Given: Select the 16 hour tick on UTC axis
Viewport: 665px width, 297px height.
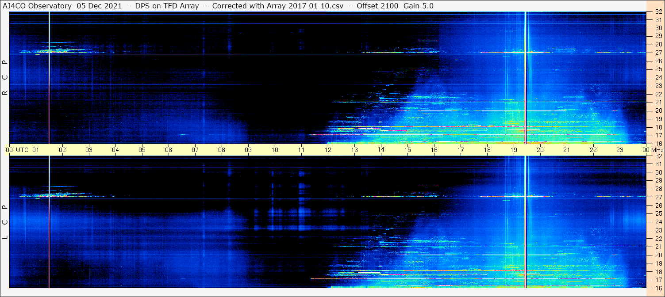Looking at the screenshot, I should click(434, 150).
